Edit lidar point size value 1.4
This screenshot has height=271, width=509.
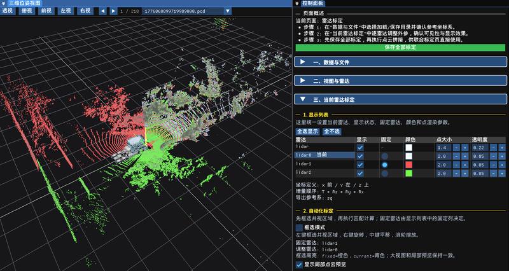click(x=443, y=148)
